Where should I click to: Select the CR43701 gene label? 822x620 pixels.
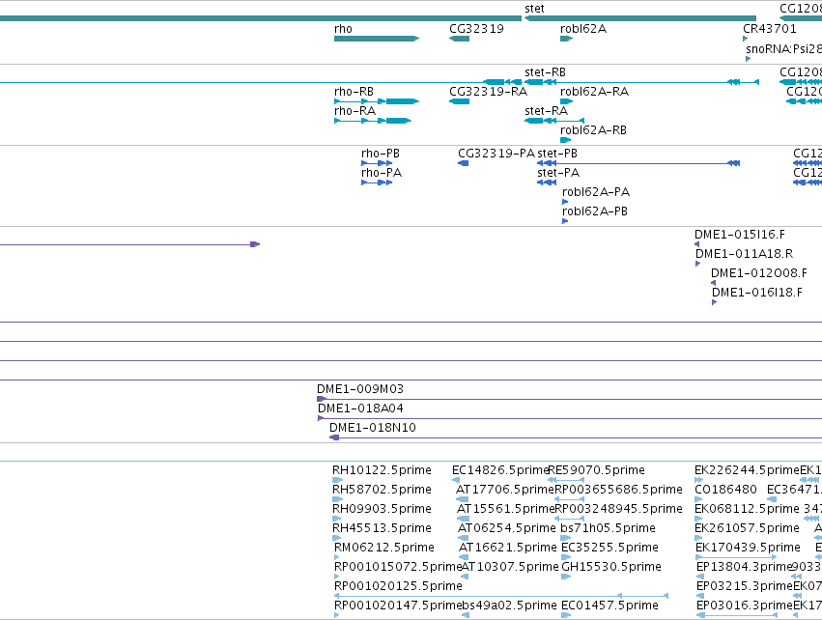click(x=770, y=29)
